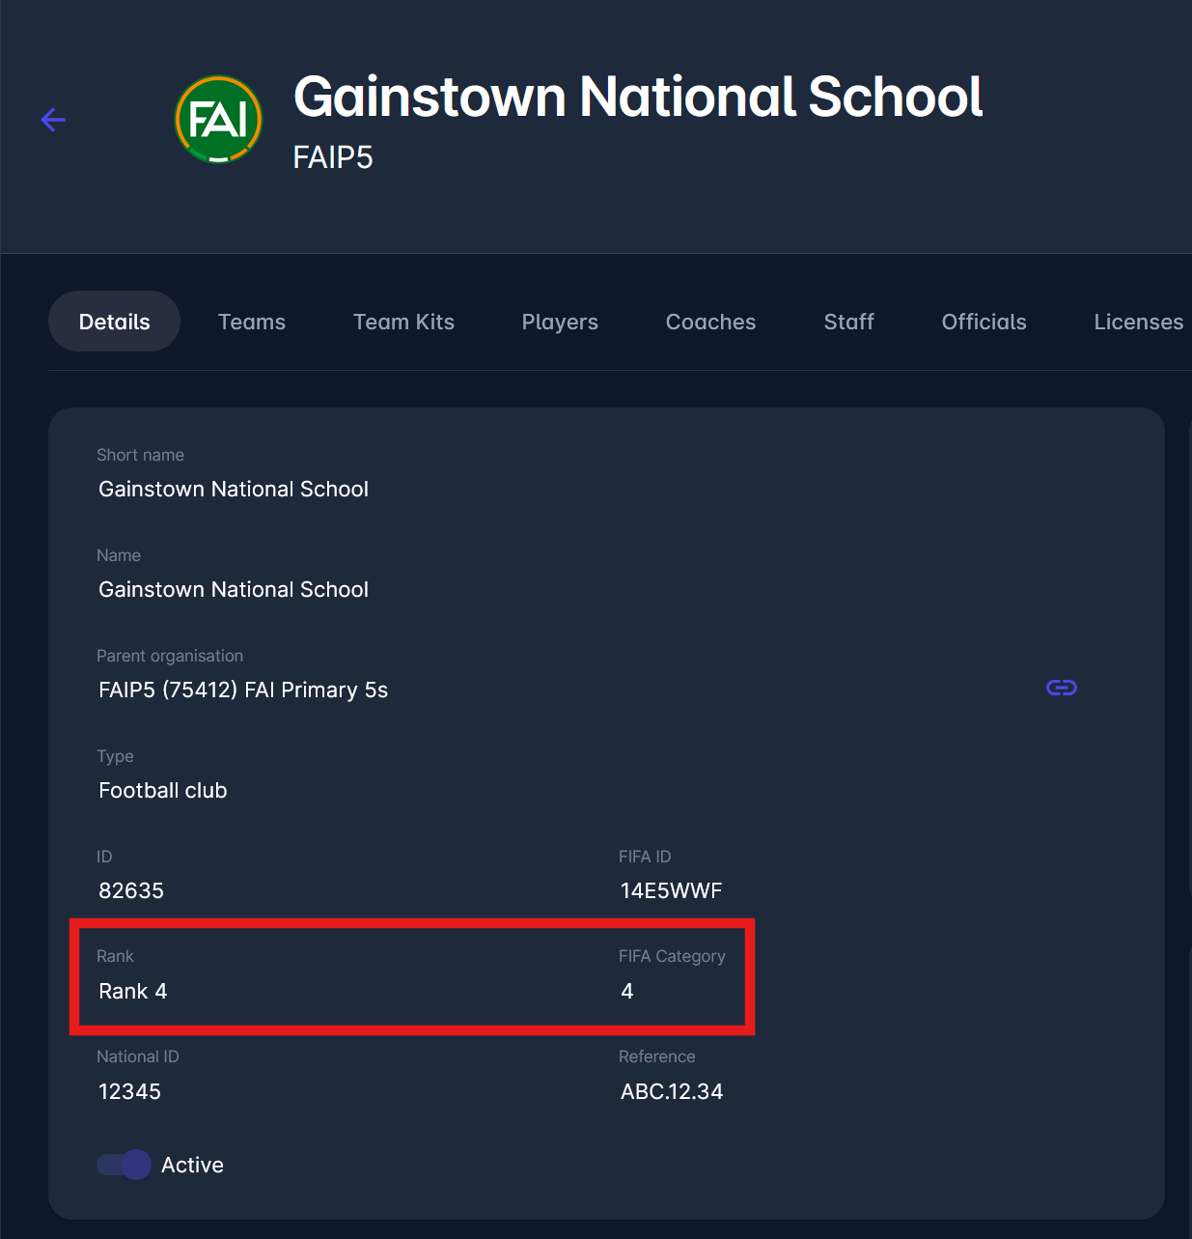Click the back arrow icon

click(53, 120)
